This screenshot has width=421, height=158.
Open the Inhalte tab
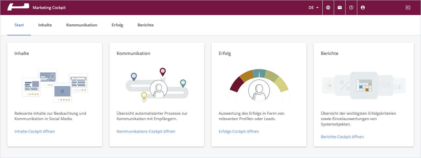[x=45, y=25]
